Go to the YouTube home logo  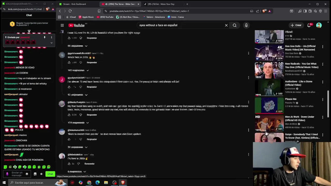(x=77, y=25)
